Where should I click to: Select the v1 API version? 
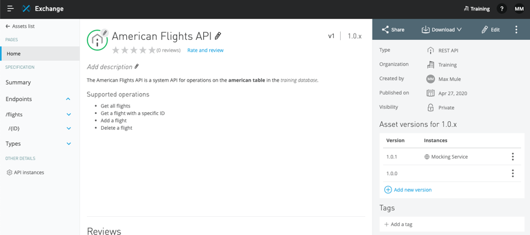tap(331, 36)
